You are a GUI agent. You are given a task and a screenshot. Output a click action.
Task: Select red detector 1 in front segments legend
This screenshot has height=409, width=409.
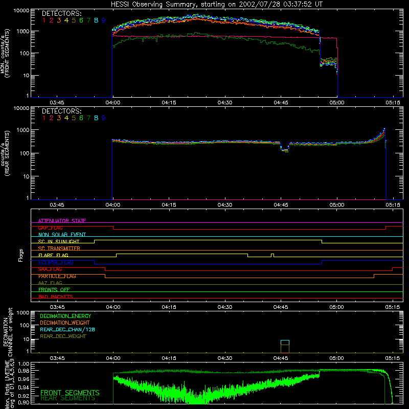[44, 20]
